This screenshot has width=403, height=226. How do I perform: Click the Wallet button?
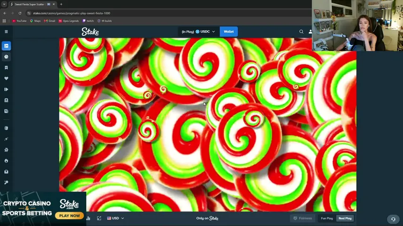point(229,32)
